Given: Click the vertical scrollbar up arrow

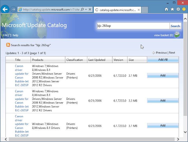Looking at the screenshot, I should [185, 19].
